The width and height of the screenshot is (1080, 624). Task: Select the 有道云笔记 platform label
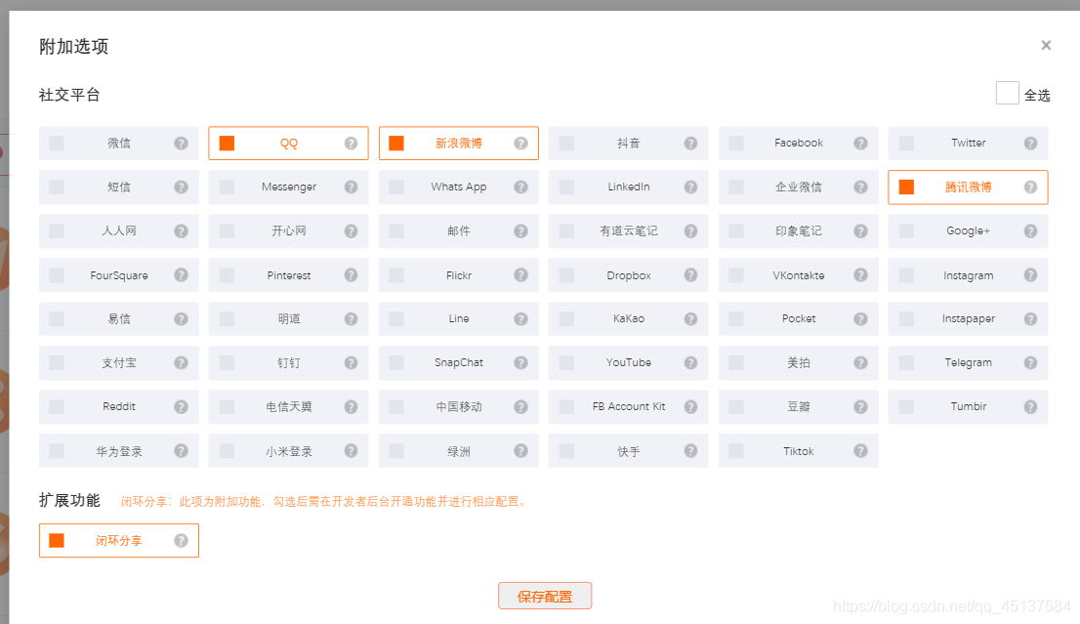[x=629, y=230]
